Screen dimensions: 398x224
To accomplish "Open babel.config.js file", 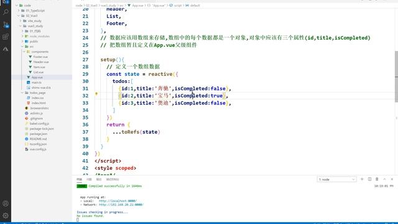I will (39, 123).
